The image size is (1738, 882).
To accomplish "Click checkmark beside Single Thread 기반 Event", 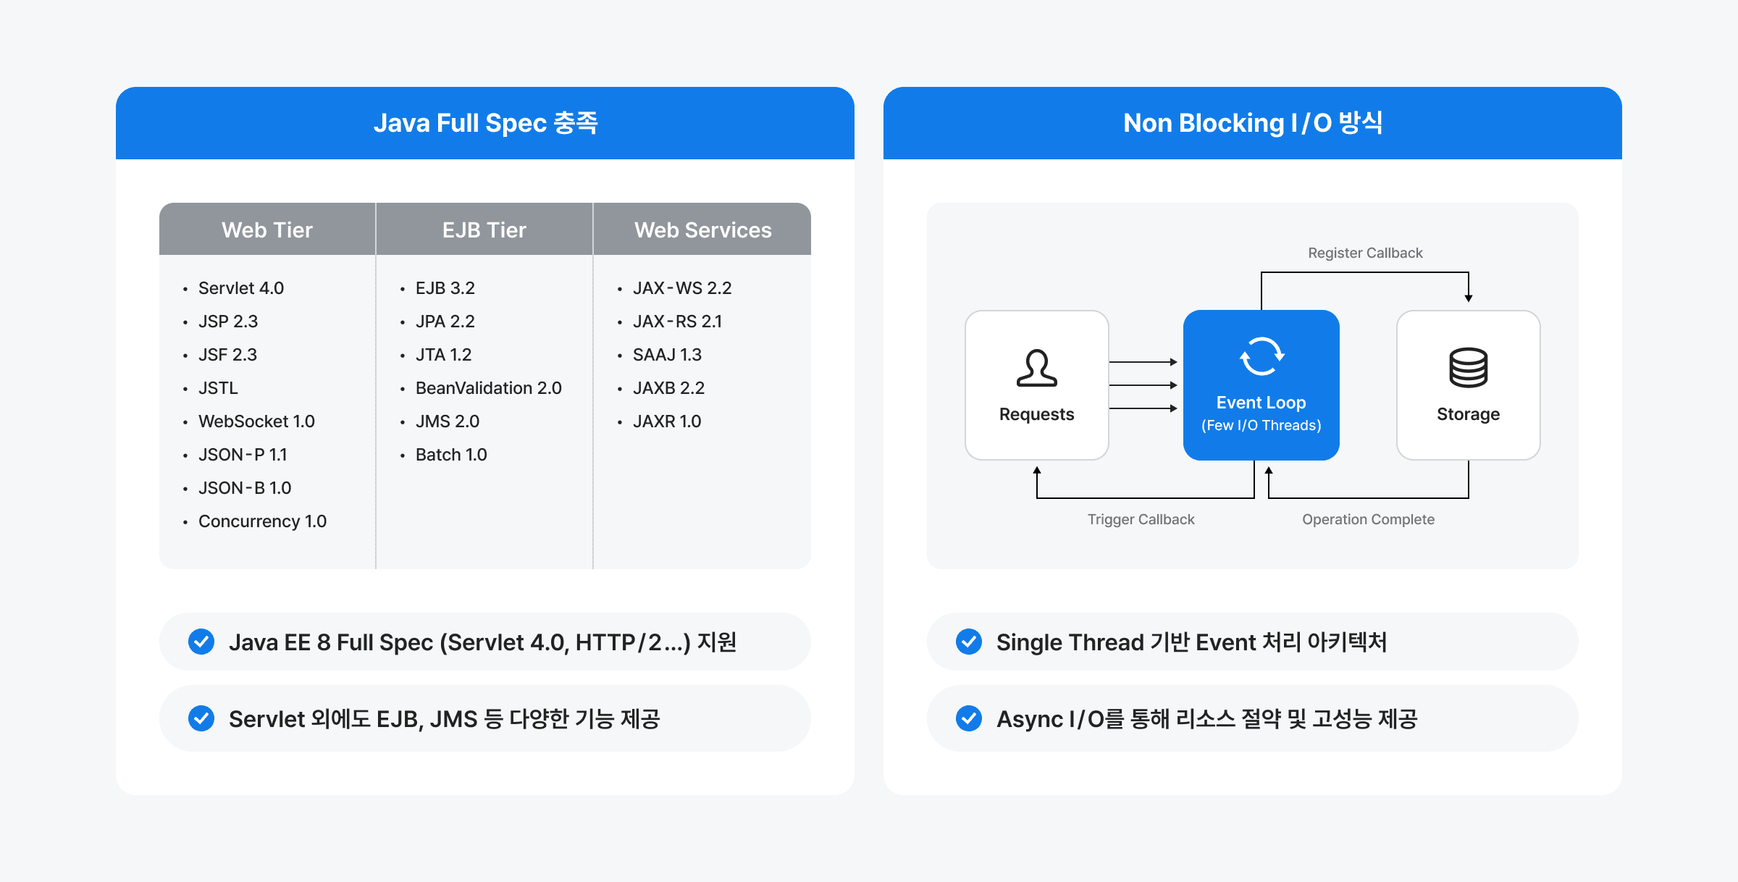I will (969, 642).
